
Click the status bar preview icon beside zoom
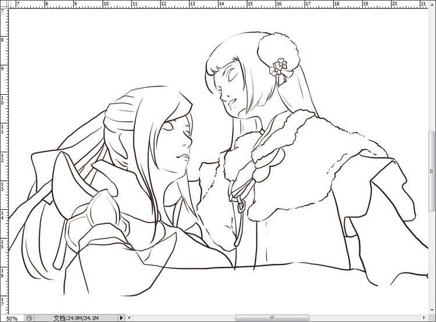pos(29,318)
